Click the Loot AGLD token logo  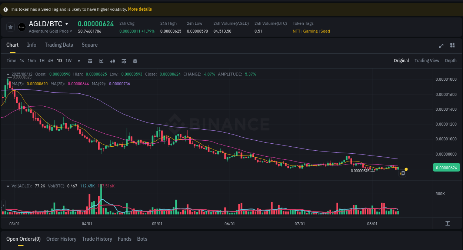click(21, 27)
